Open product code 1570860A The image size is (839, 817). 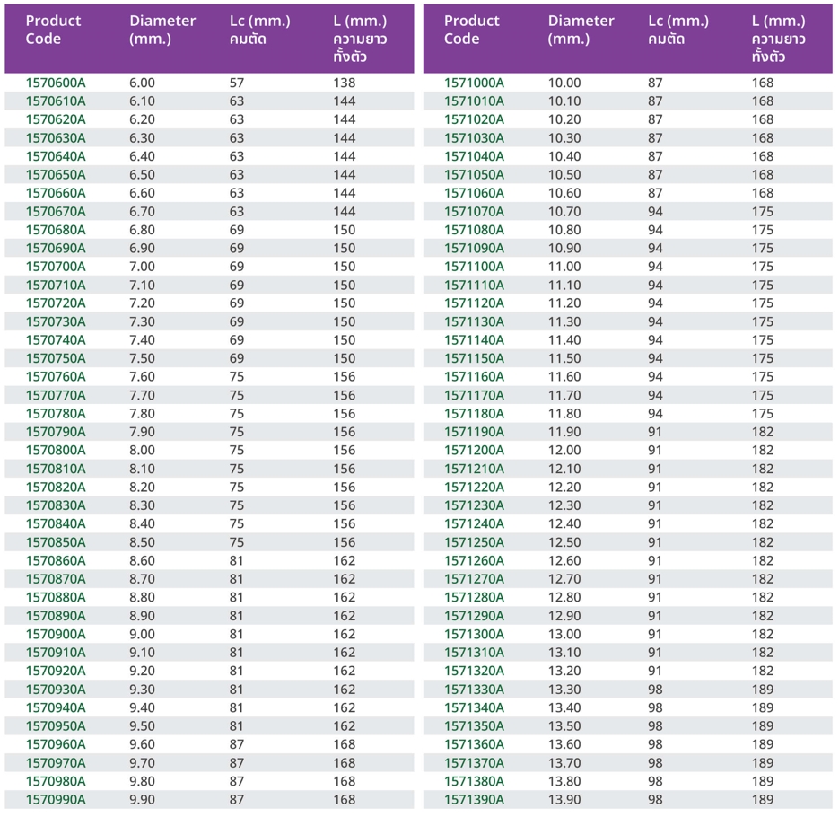click(x=56, y=560)
